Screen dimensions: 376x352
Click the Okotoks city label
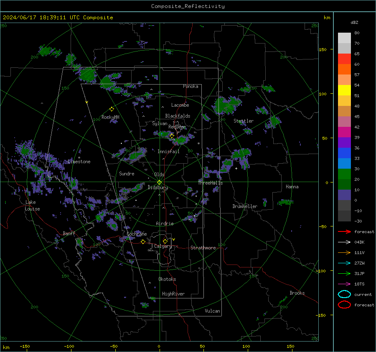[167, 279]
